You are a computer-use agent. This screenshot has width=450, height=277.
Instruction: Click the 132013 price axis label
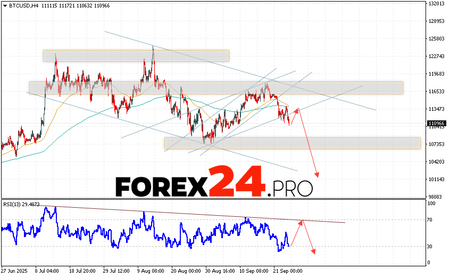tap(436, 4)
